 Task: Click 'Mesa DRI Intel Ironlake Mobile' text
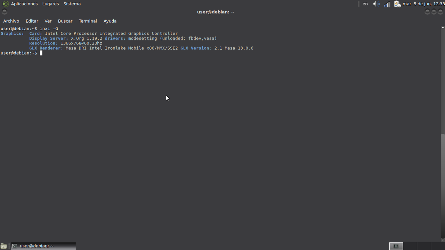tap(105, 48)
